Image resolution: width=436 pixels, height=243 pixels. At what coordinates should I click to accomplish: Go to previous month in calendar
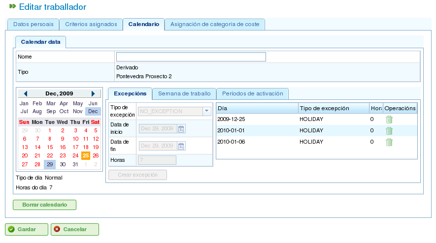click(x=26, y=93)
